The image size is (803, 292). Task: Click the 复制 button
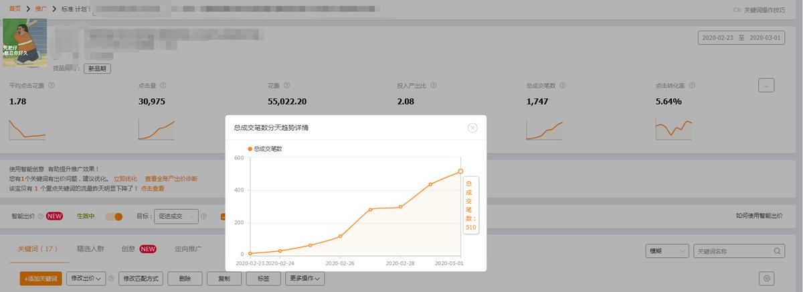(224, 279)
